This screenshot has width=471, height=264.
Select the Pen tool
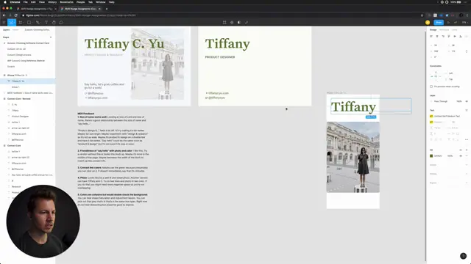38,23
